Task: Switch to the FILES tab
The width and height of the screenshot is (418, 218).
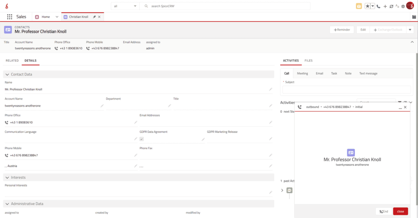Action: pyautogui.click(x=309, y=60)
